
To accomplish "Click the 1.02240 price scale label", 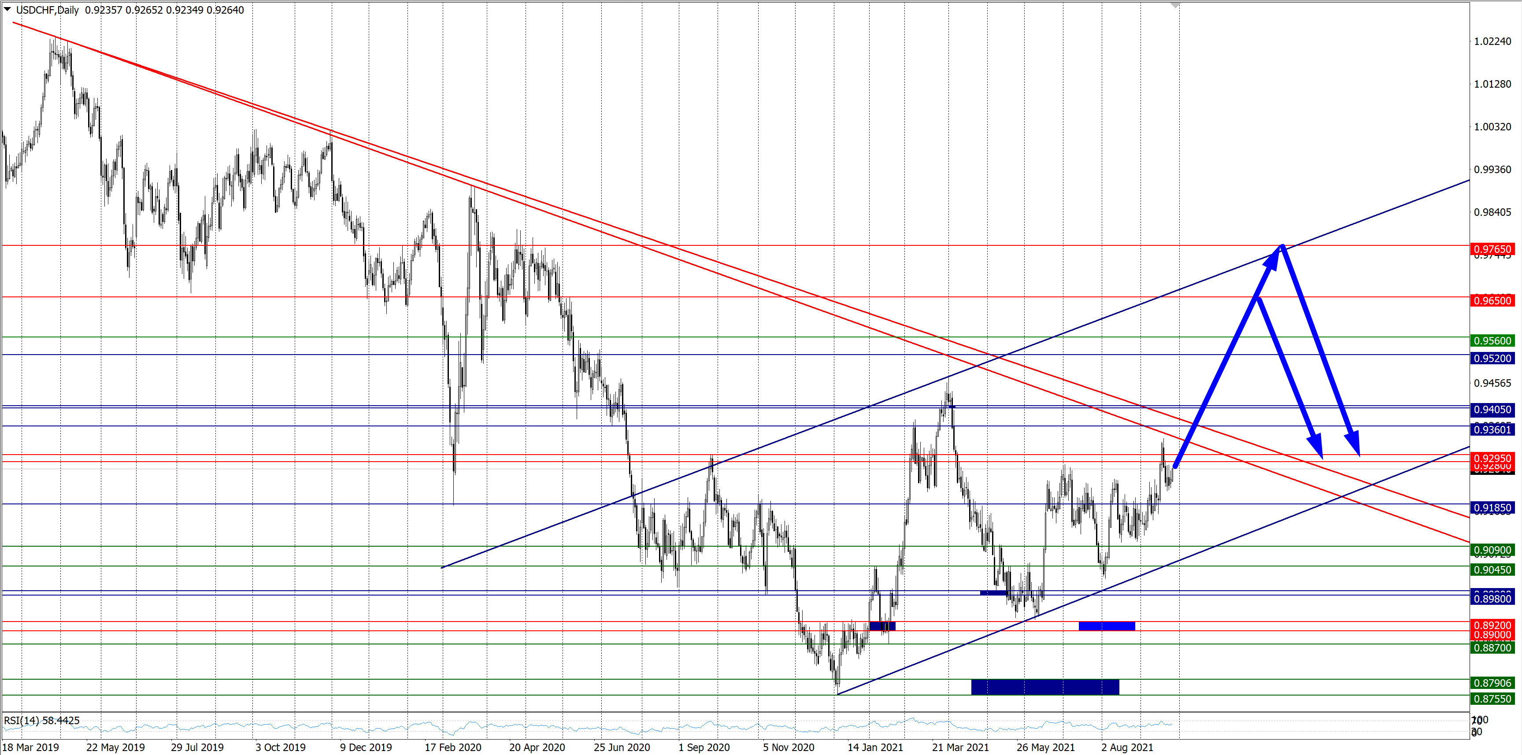I will 1492,41.
